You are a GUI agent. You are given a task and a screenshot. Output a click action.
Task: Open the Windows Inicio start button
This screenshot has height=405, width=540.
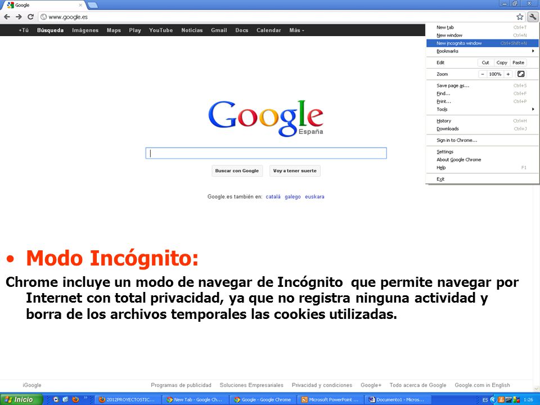click(x=21, y=399)
